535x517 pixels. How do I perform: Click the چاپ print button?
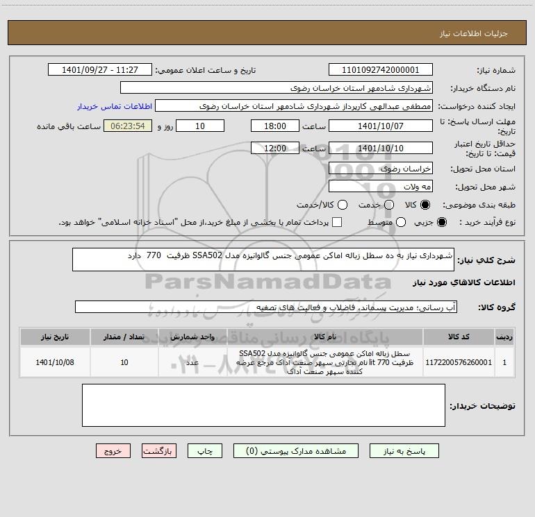pyautogui.click(x=205, y=451)
